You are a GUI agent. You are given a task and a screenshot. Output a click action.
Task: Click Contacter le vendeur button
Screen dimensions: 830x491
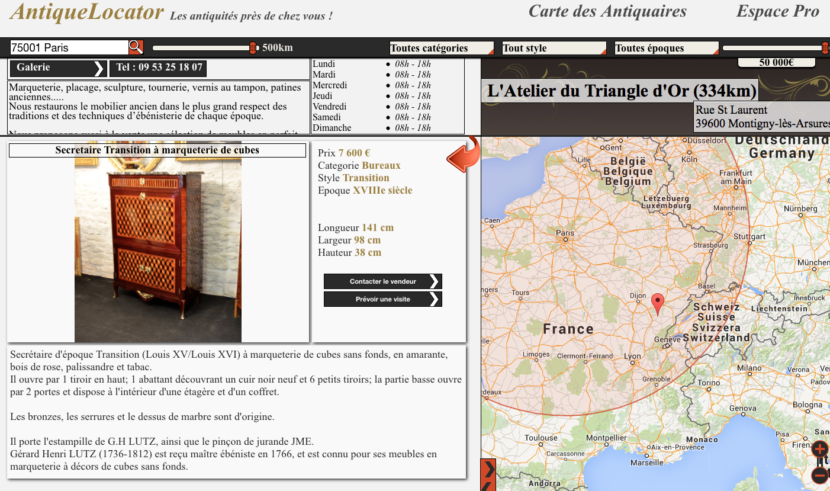tap(382, 281)
